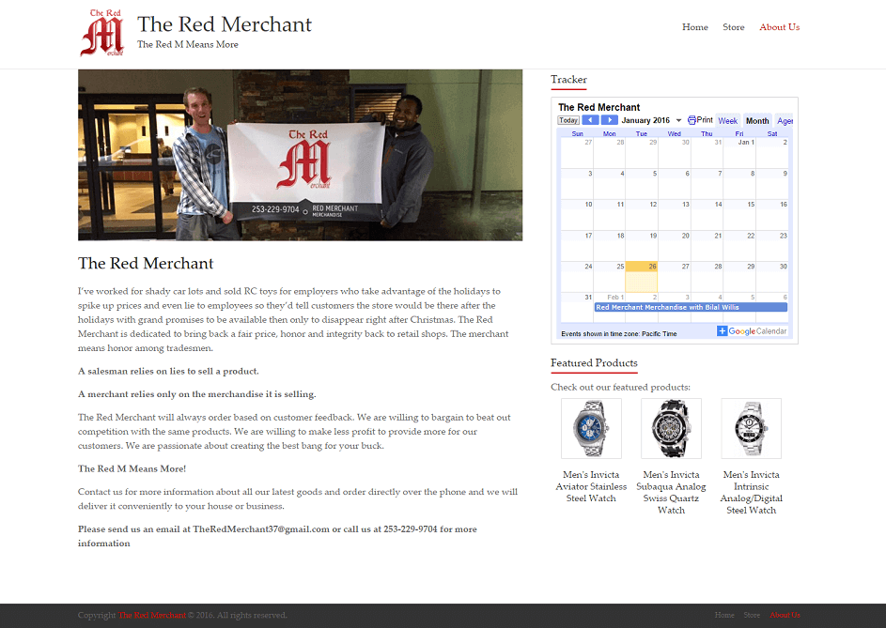Go to next month in calendar
Viewport: 886px width, 628px height.
coord(609,120)
